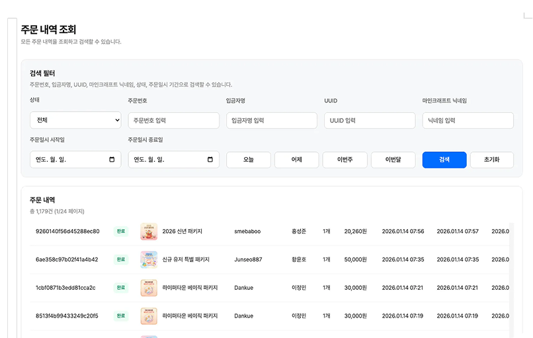The width and height of the screenshot is (533, 338).
Task: Open 2026 신년 패키지 product thumbnail
Action: pyautogui.click(x=149, y=232)
